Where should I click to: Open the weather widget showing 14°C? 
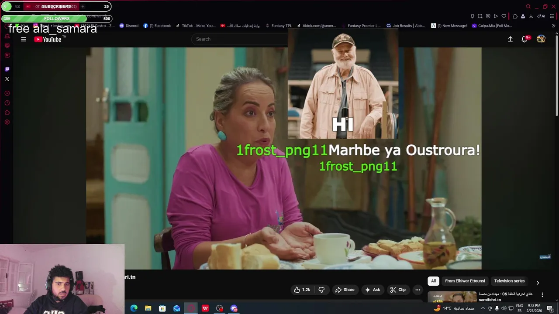[454, 308]
